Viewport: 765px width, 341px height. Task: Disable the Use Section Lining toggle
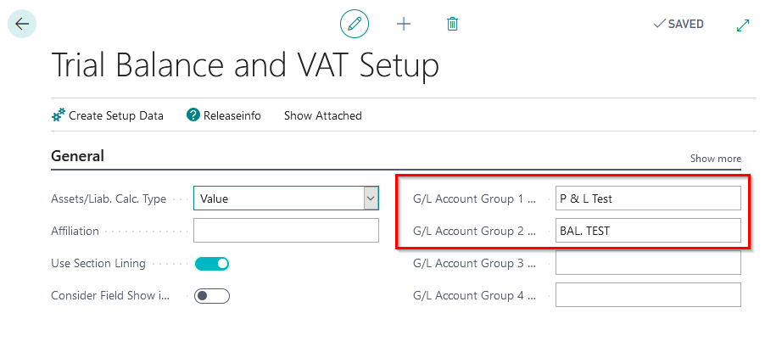pos(211,264)
